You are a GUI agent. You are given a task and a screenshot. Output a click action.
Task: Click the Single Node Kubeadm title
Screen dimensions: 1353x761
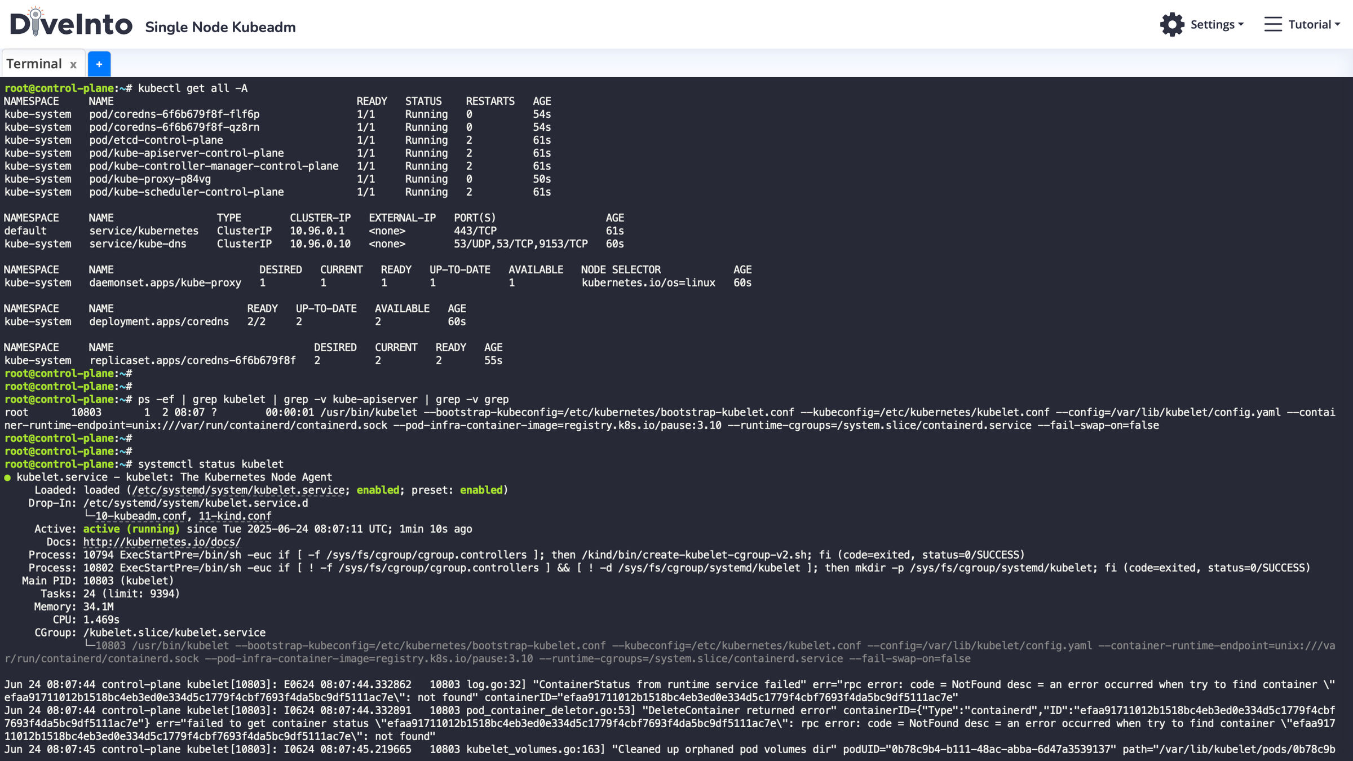click(220, 27)
